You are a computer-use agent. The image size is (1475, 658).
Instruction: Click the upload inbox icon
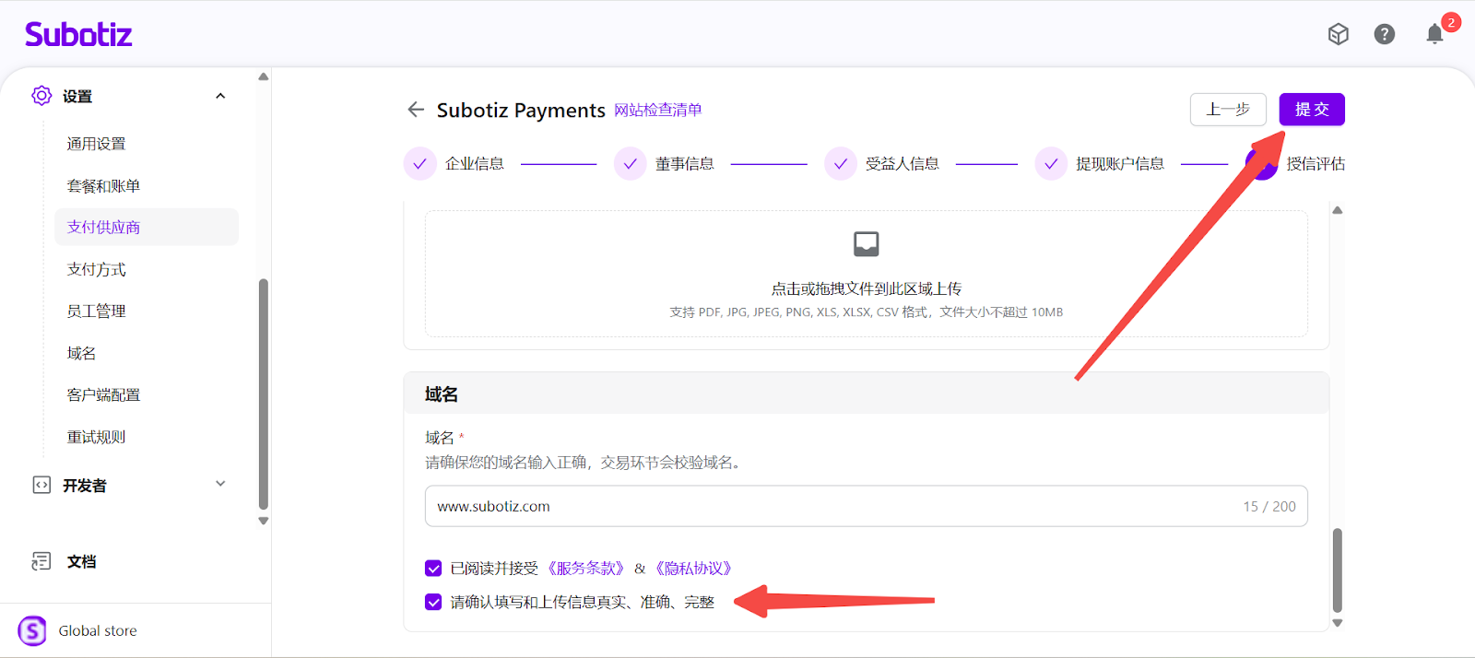(x=866, y=244)
